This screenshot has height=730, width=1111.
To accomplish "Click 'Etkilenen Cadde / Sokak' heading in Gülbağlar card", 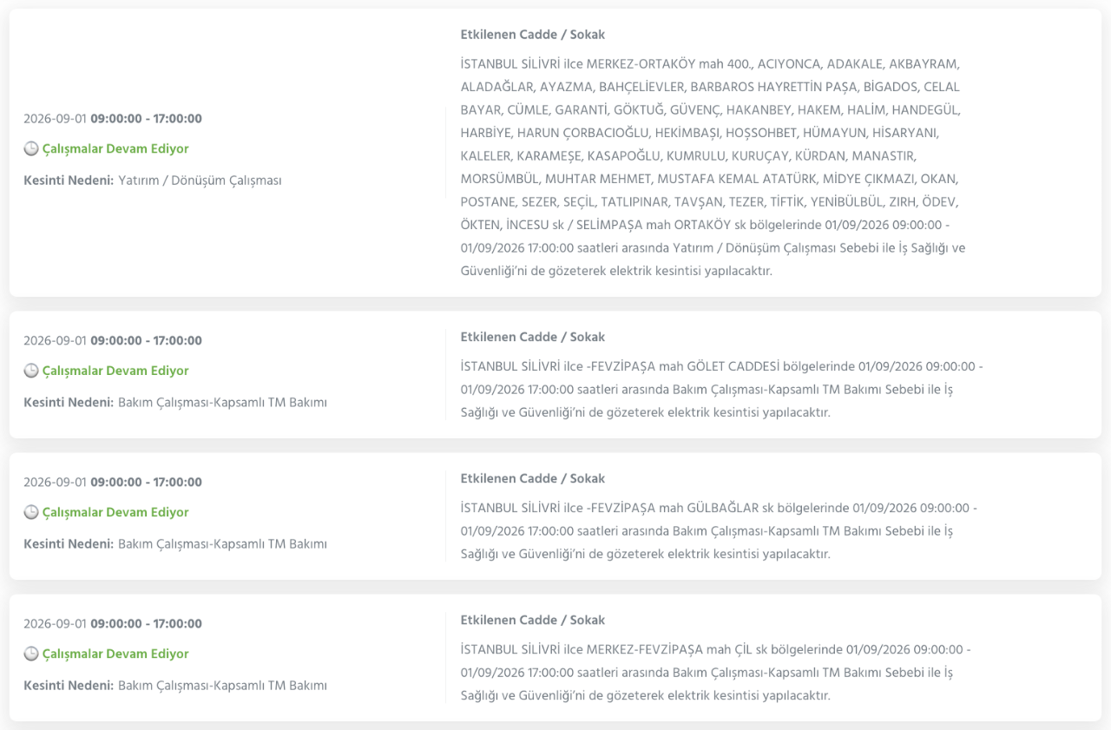I will coord(533,478).
